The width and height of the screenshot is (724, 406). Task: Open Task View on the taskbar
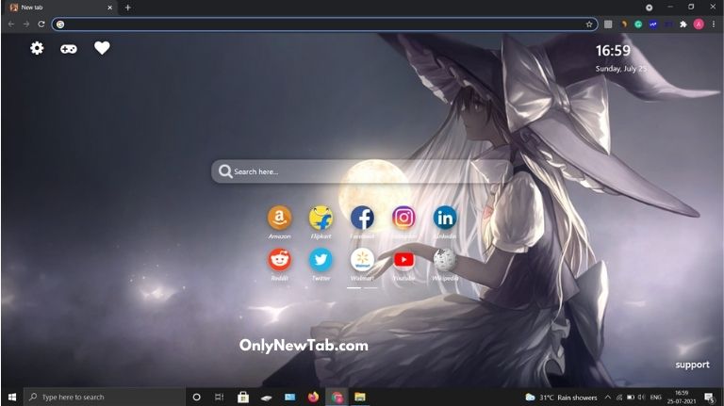(x=220, y=397)
